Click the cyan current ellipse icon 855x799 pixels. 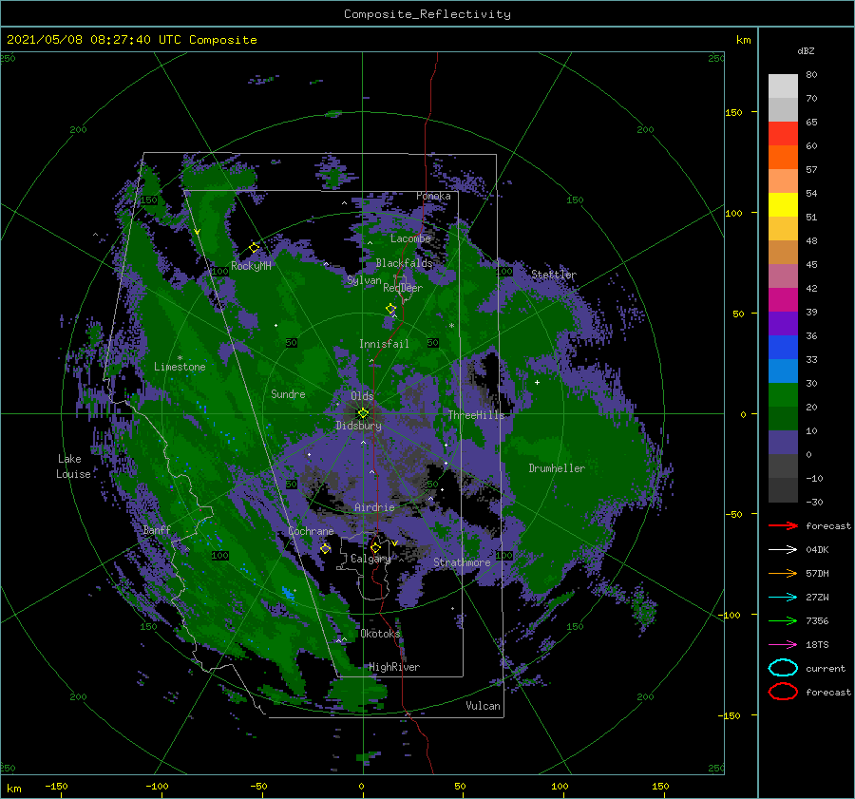(x=783, y=668)
